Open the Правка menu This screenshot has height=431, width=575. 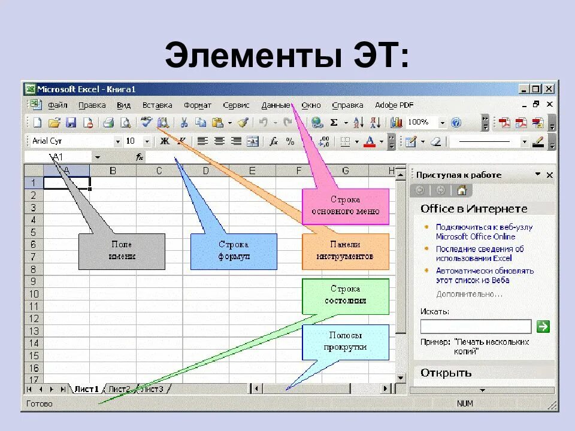pyautogui.click(x=92, y=105)
